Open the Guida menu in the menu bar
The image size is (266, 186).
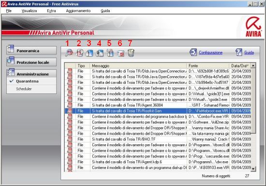[x=105, y=11]
